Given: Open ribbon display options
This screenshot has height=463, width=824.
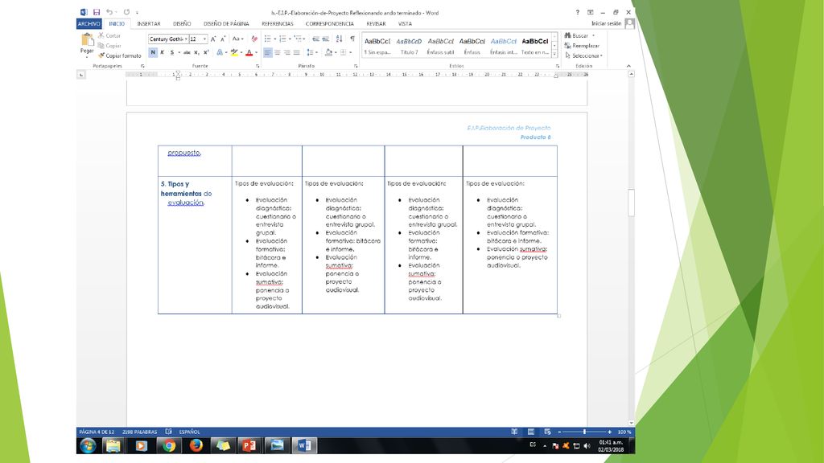Looking at the screenshot, I should pyautogui.click(x=590, y=12).
